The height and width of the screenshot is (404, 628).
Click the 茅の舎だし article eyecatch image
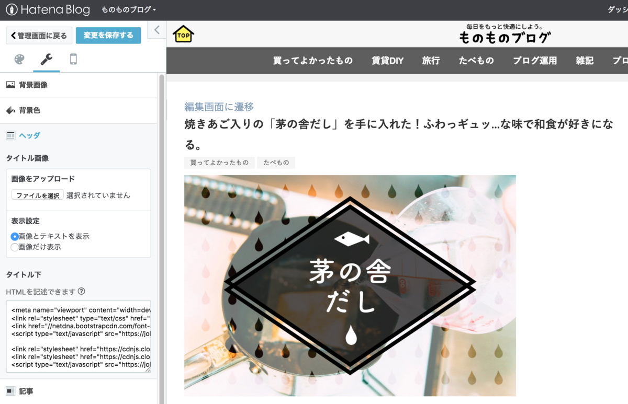point(350,285)
